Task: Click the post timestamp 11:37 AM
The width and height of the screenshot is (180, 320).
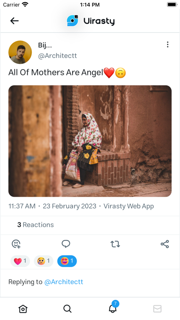Action: pos(22,206)
